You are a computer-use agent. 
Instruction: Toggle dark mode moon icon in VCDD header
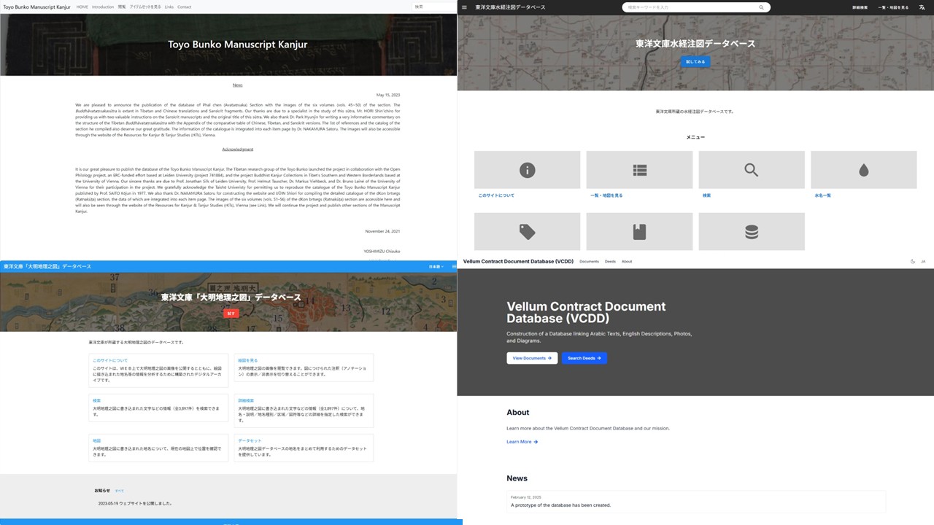point(913,261)
